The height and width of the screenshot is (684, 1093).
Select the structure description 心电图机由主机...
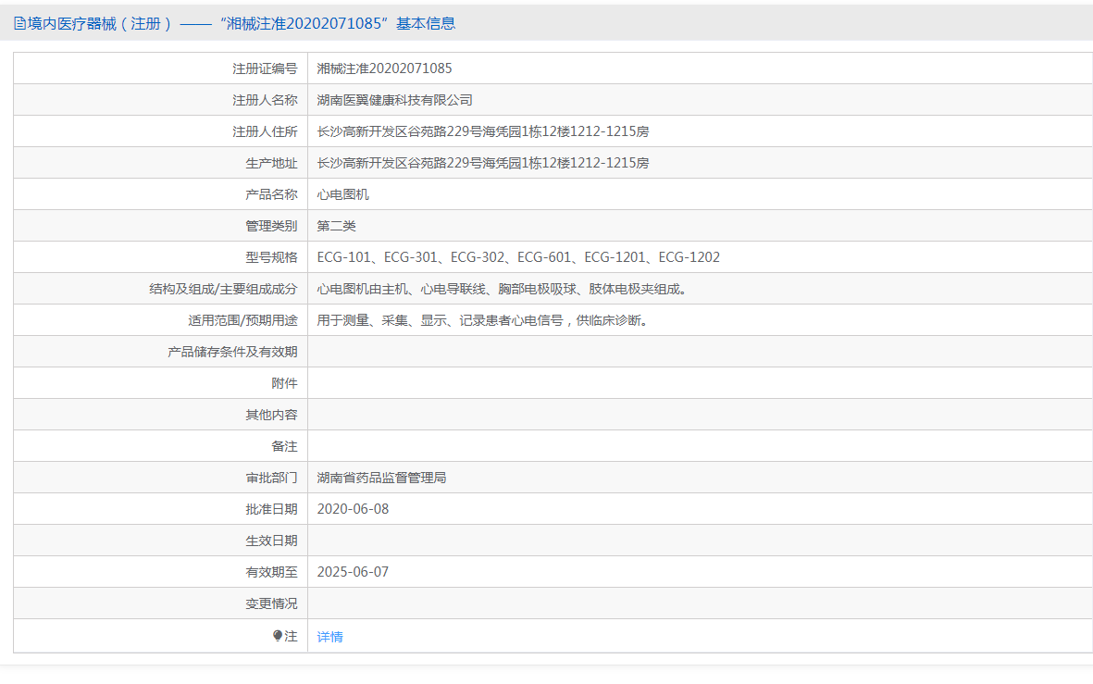coord(504,289)
